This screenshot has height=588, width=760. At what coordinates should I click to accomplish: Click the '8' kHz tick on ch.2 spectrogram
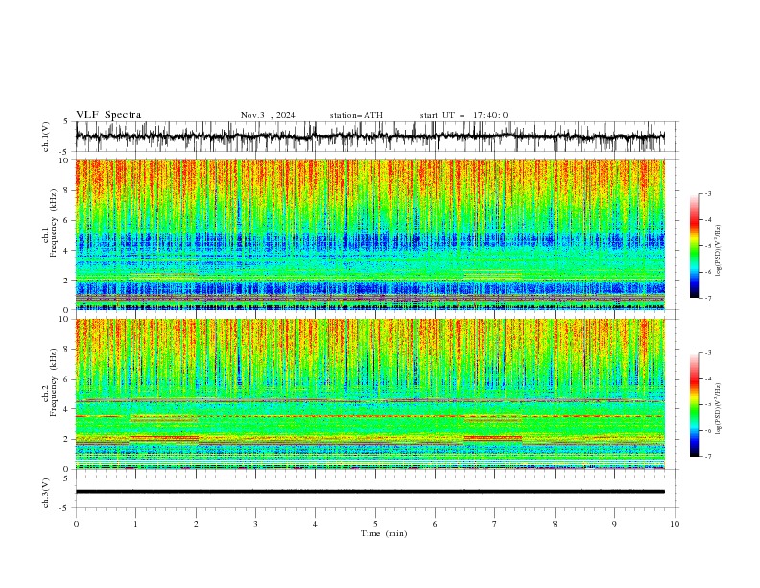point(66,350)
